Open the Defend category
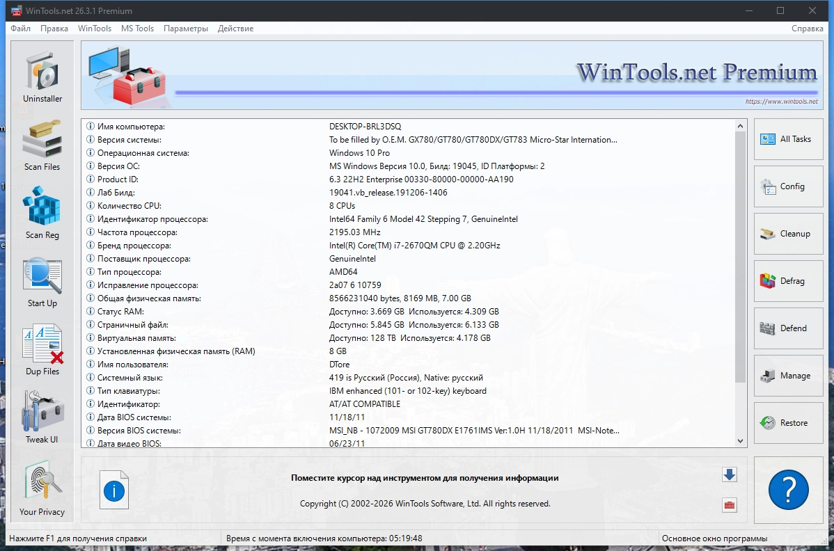The image size is (834, 551). [x=788, y=328]
